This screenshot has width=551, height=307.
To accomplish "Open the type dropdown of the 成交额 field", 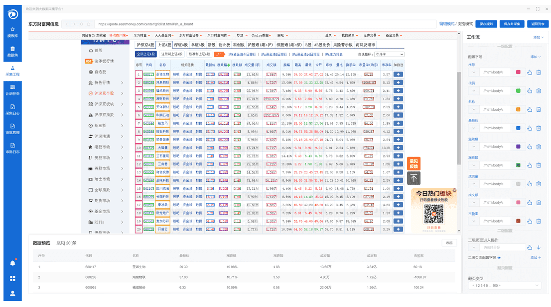I will [x=474, y=203].
